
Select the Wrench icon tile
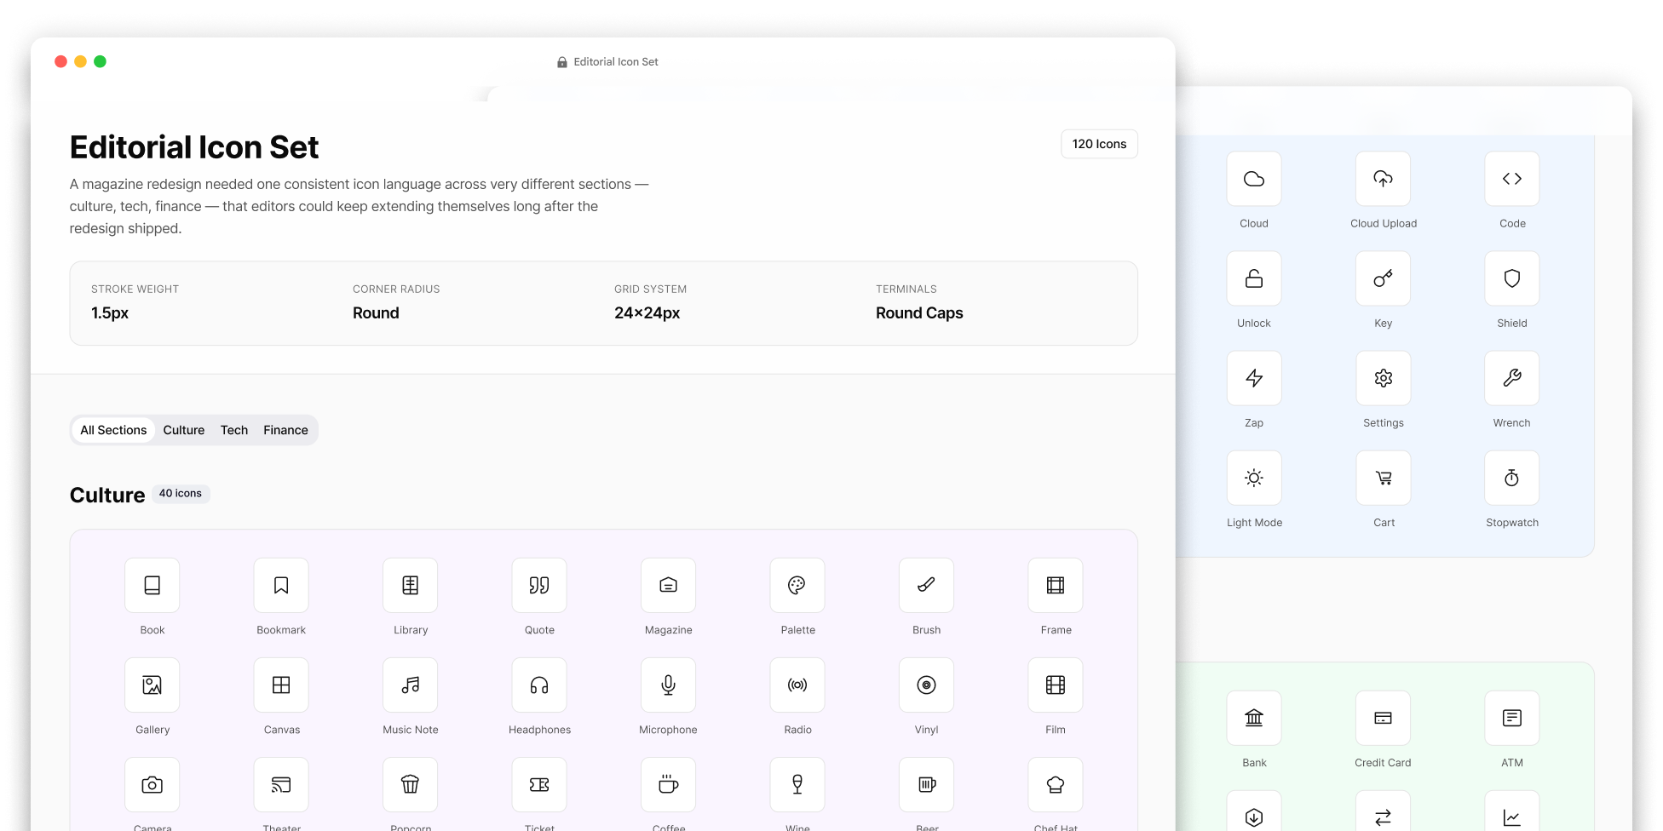[x=1511, y=378]
